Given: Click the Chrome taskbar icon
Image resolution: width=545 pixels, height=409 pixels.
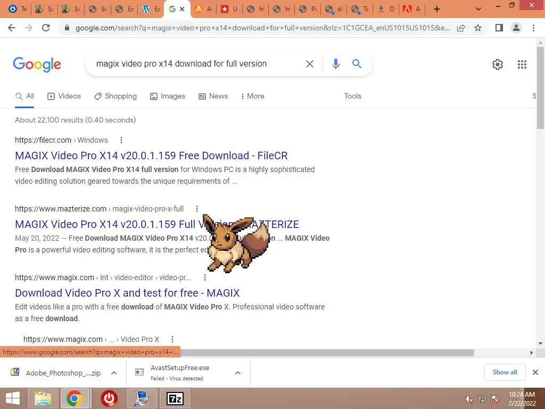Looking at the screenshot, I should pos(75,398).
